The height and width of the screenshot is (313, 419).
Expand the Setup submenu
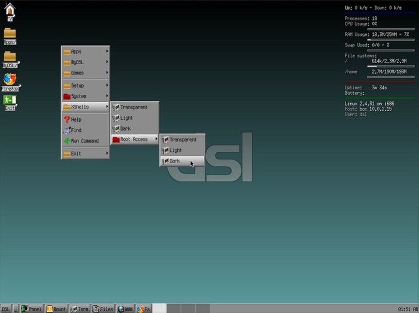[86, 86]
